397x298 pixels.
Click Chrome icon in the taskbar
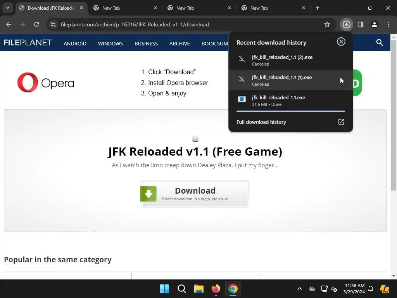coord(233,289)
